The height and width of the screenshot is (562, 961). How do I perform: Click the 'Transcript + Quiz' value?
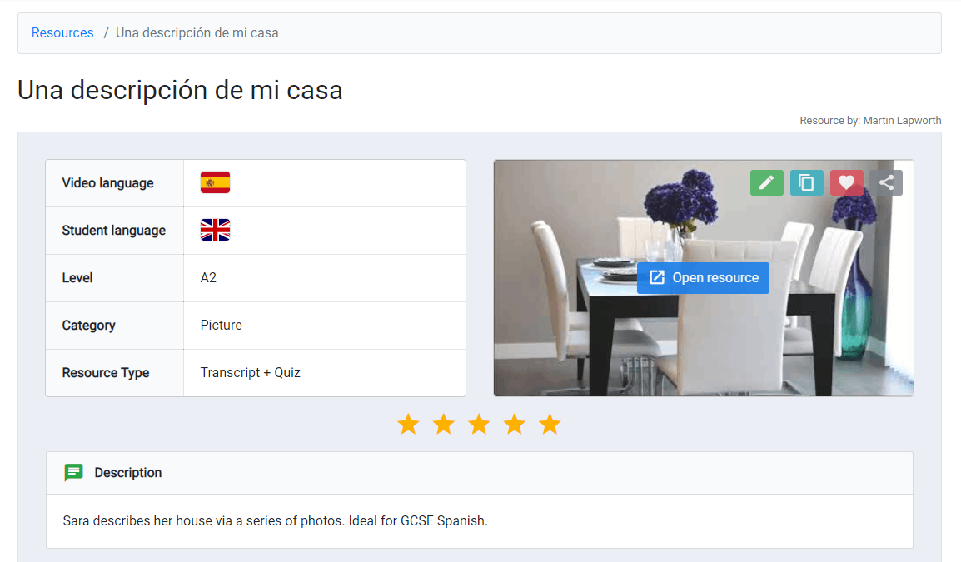[x=250, y=373]
